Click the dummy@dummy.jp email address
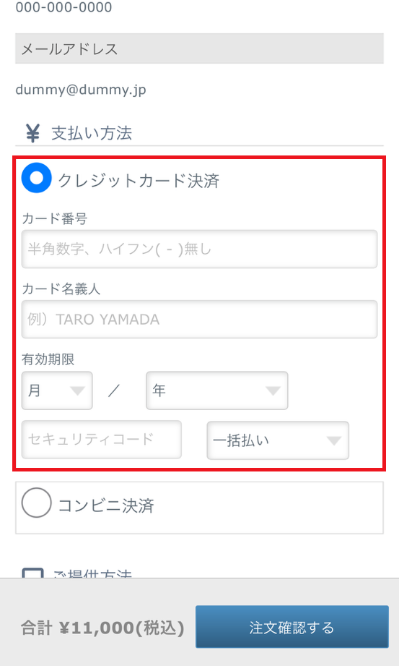The height and width of the screenshot is (666, 399). (81, 90)
